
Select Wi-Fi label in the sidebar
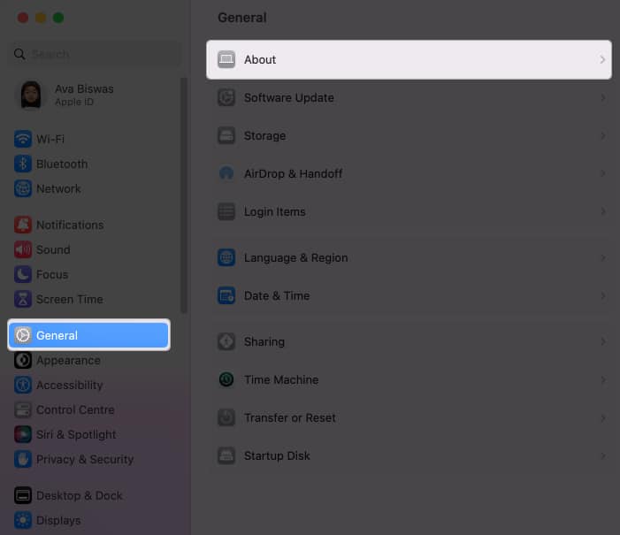point(50,139)
